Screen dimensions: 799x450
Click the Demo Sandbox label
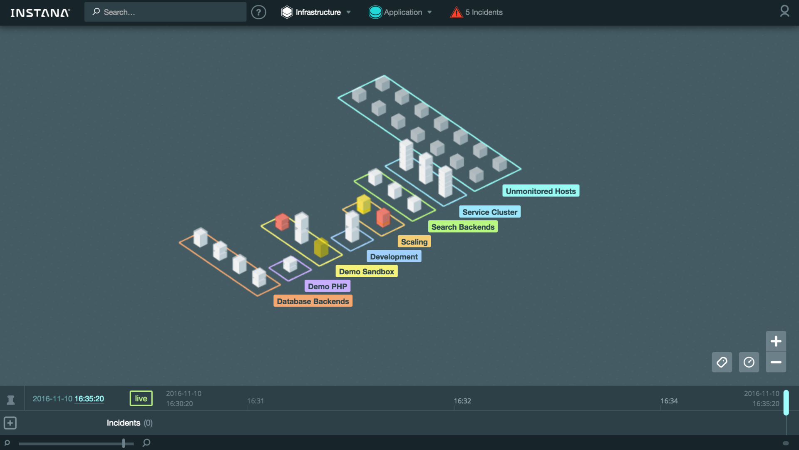pyautogui.click(x=366, y=271)
